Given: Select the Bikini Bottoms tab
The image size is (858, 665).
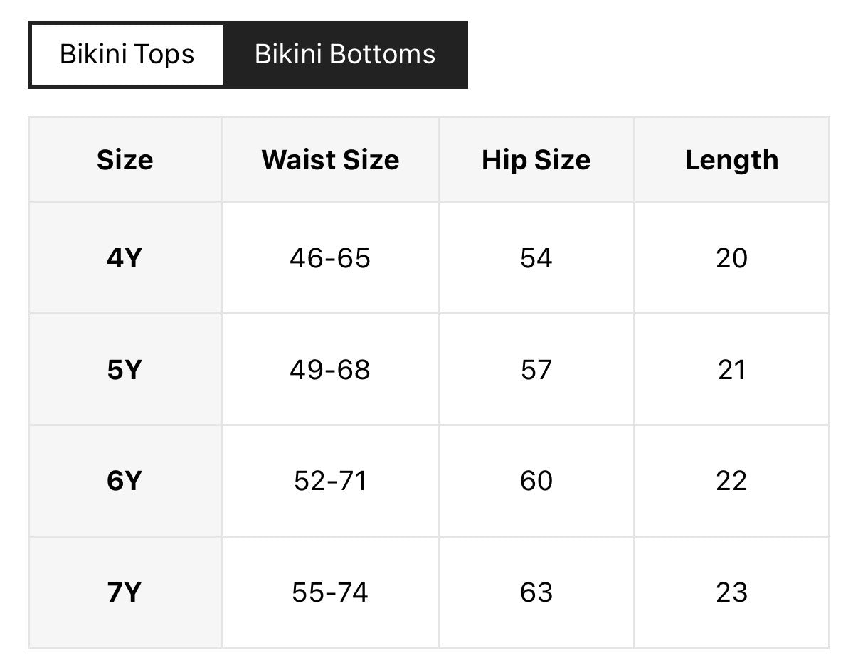Looking at the screenshot, I should coord(345,55).
